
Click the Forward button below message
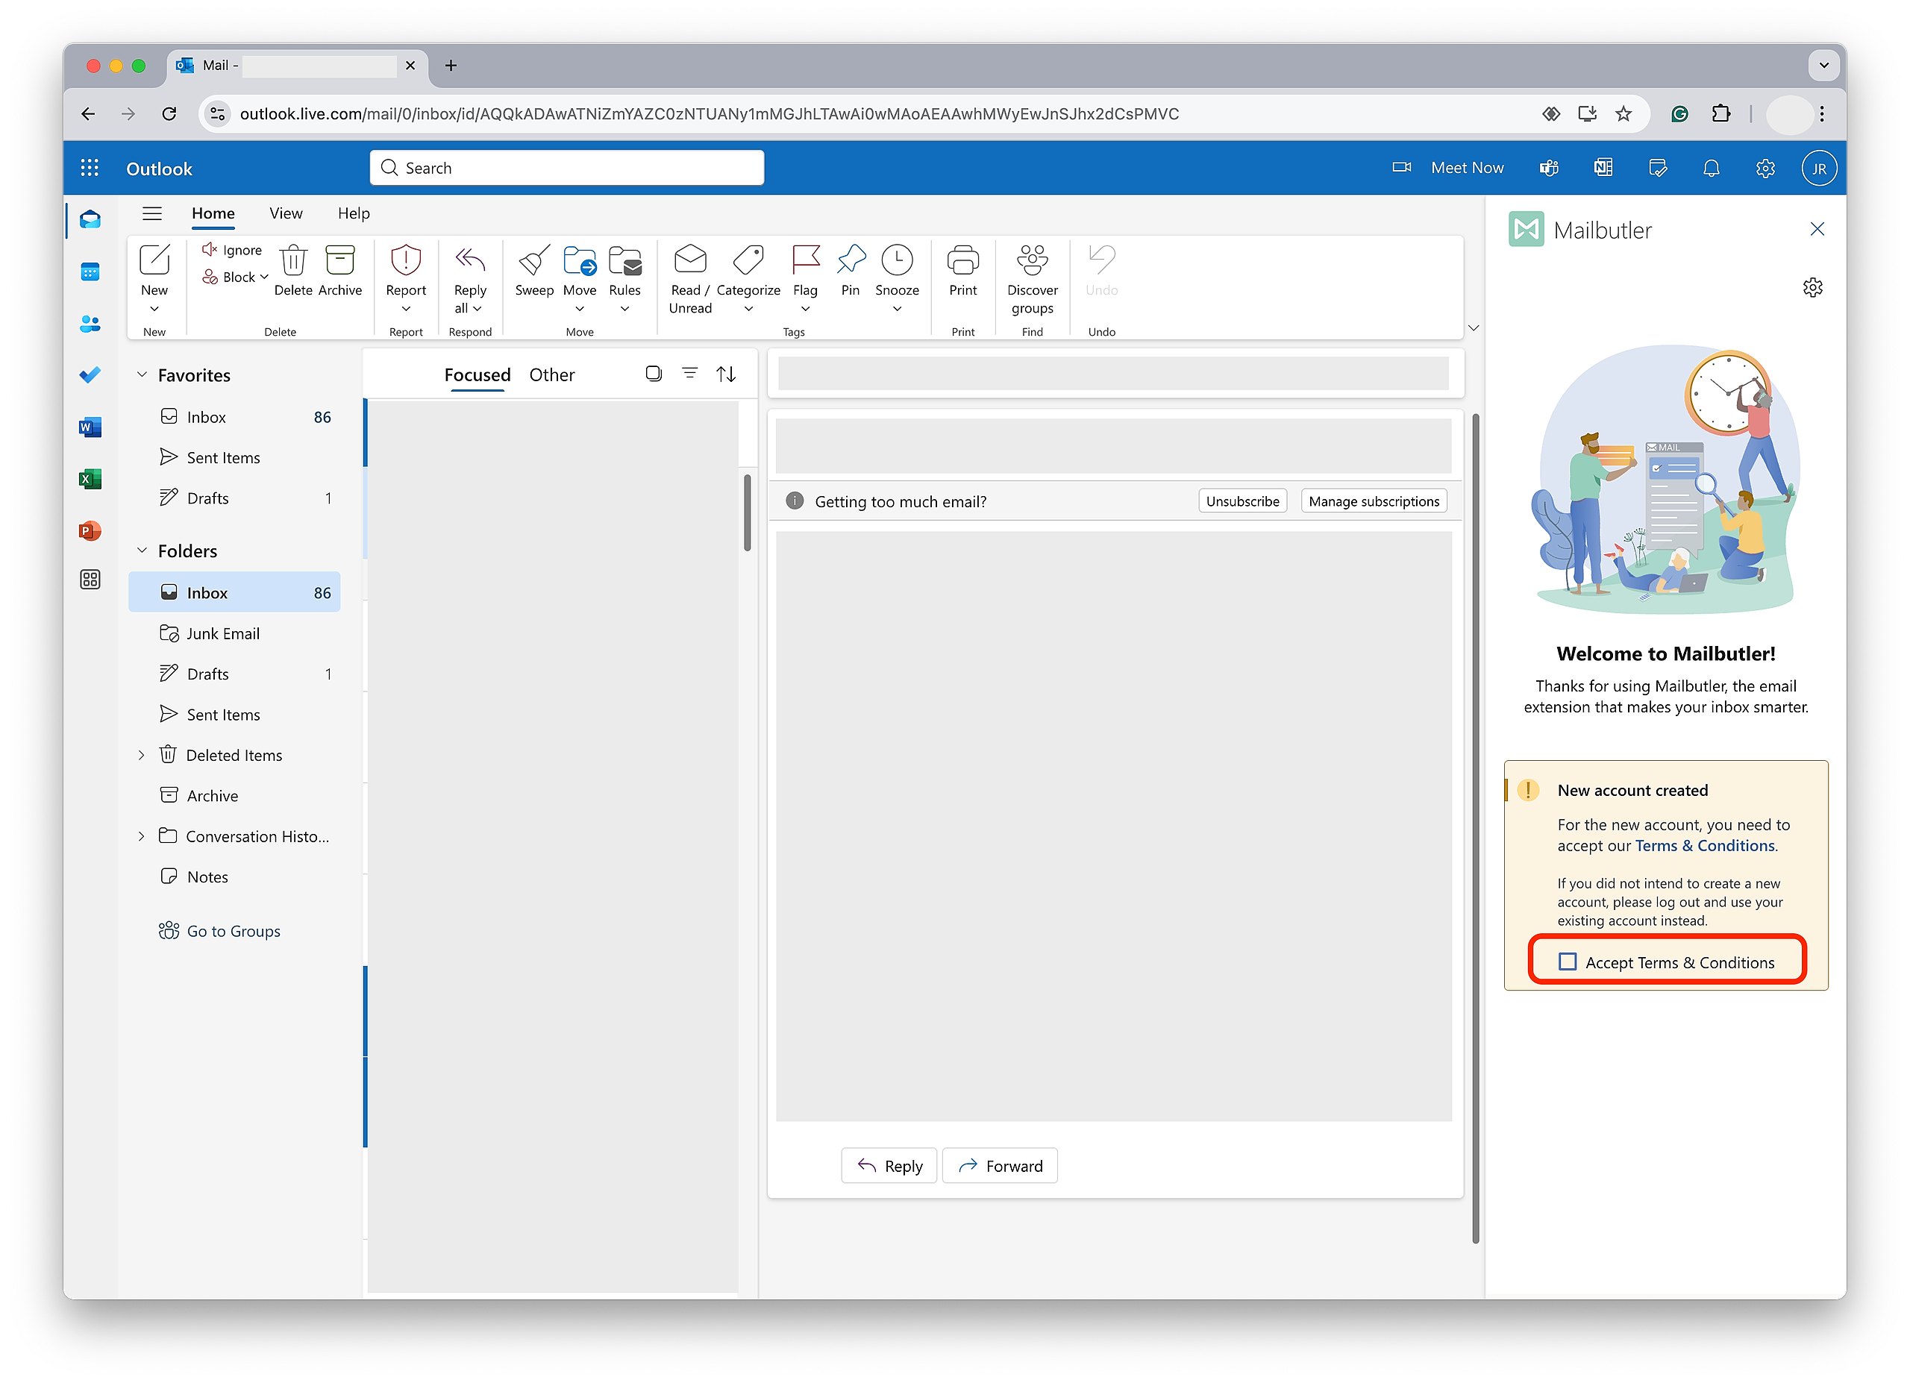pyautogui.click(x=1000, y=1166)
